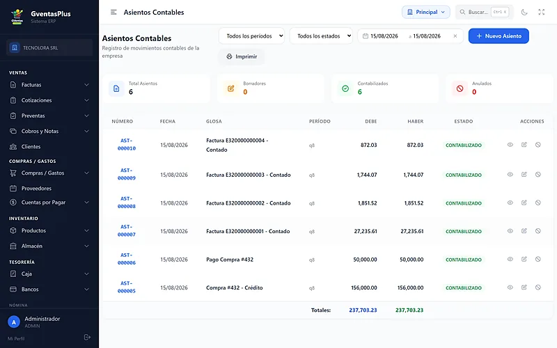Click the end date field in range

[x=427, y=36]
